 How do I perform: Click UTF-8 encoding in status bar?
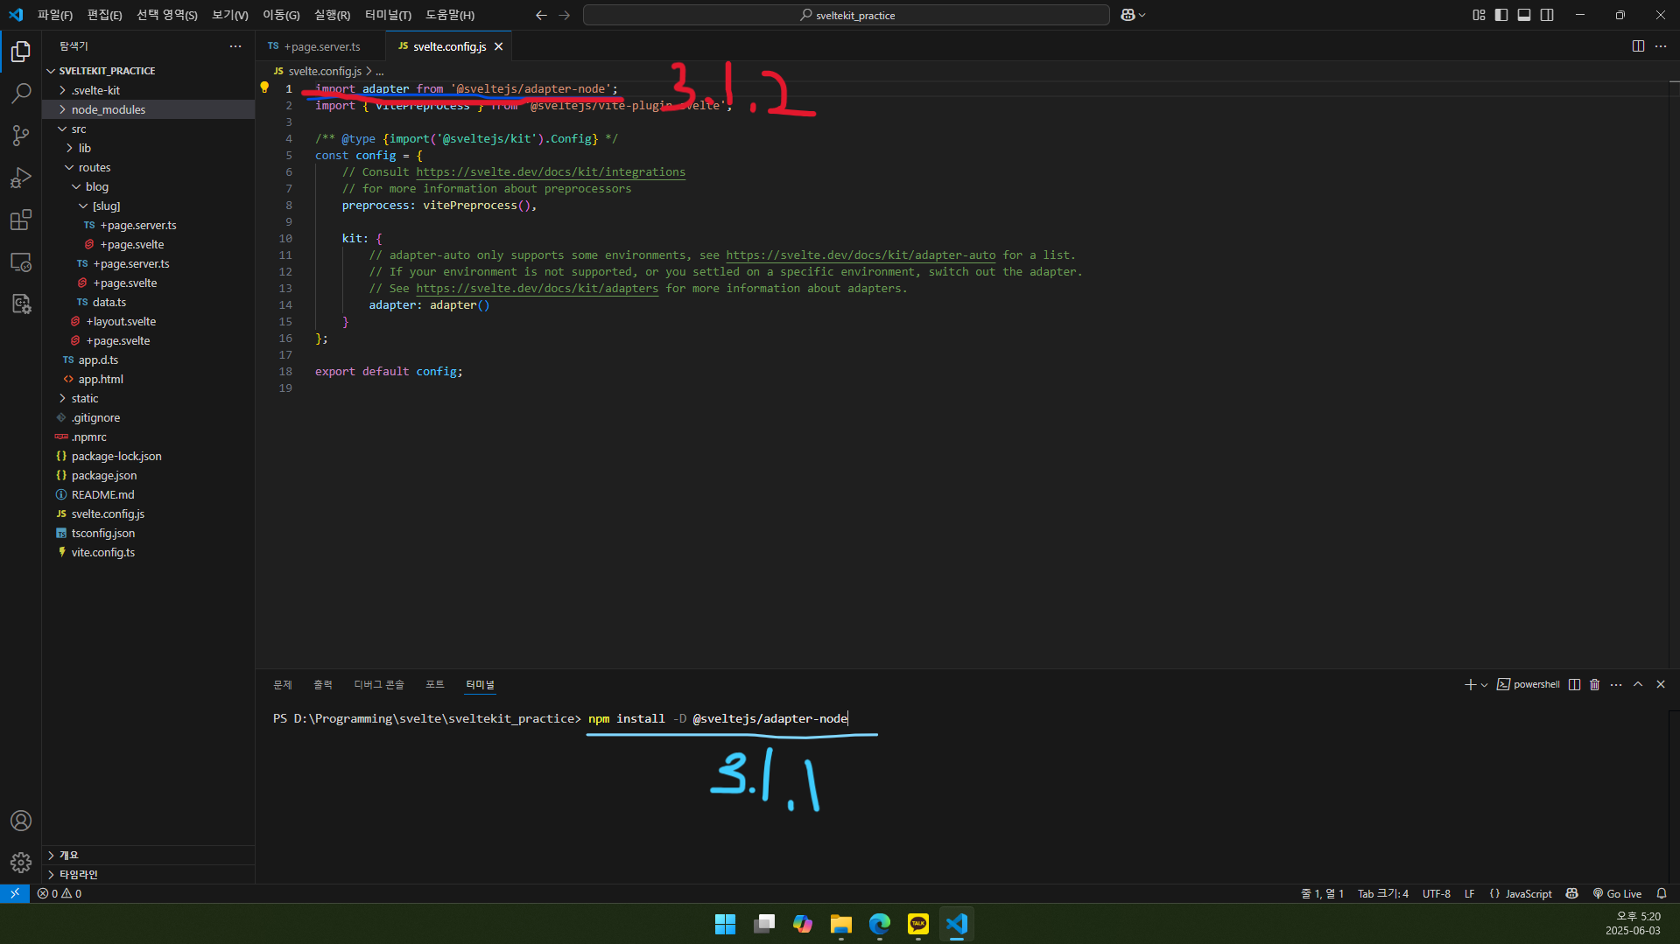1436,893
